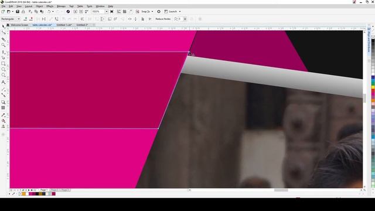The image size is (375, 211).
Task: Click the Save icon
Action: click(18, 12)
